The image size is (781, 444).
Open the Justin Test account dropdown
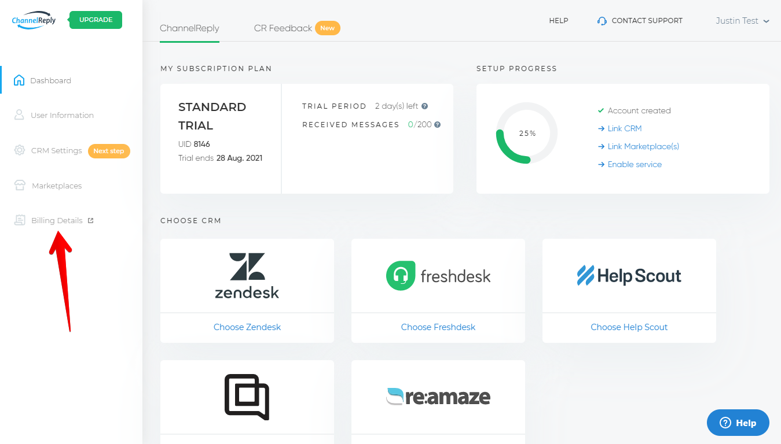(x=742, y=21)
